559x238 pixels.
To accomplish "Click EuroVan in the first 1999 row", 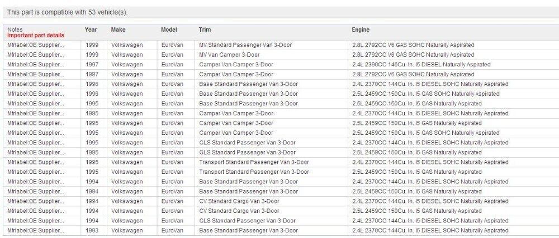I will coord(172,45).
